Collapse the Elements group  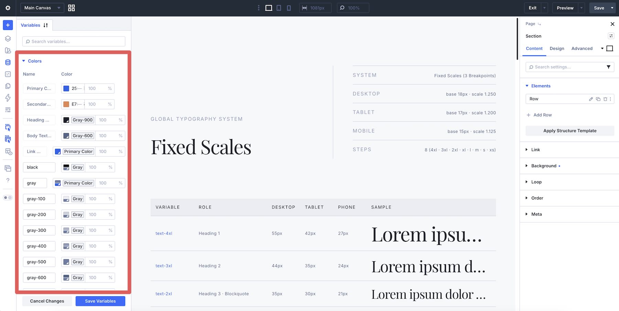coord(527,86)
